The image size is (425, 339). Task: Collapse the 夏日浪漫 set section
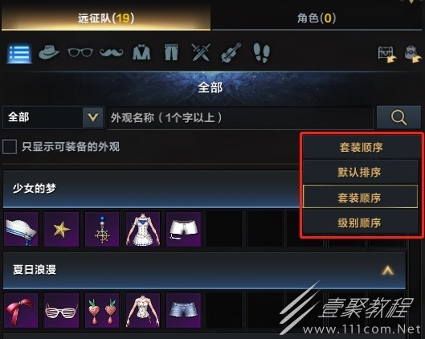coord(387,270)
